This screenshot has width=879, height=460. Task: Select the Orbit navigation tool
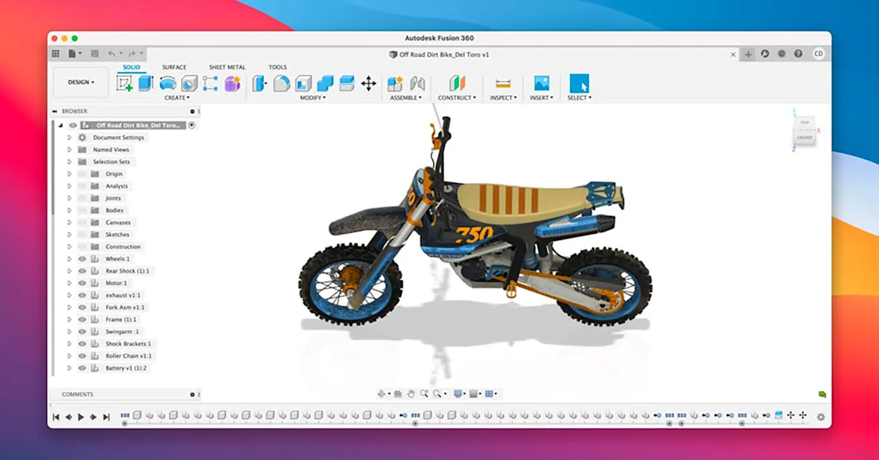click(x=381, y=394)
